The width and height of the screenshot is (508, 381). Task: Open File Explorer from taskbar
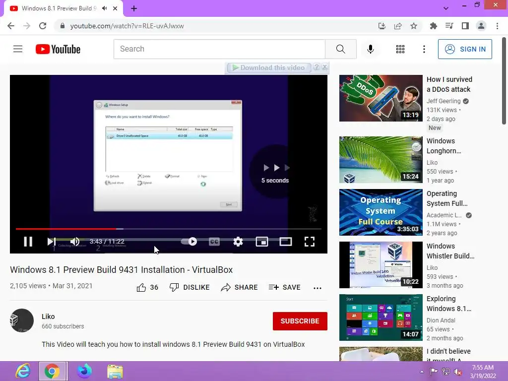pyautogui.click(x=115, y=371)
